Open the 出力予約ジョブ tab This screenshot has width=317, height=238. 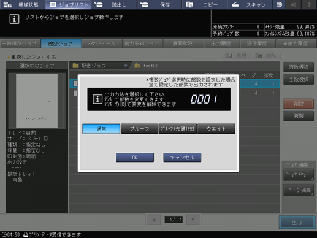[142, 44]
